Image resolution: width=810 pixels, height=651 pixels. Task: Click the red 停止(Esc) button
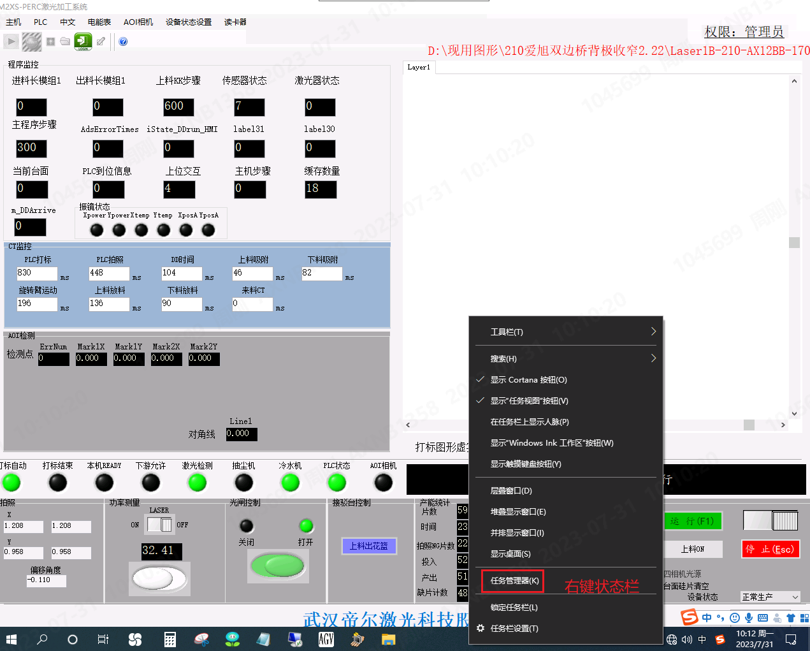click(770, 549)
